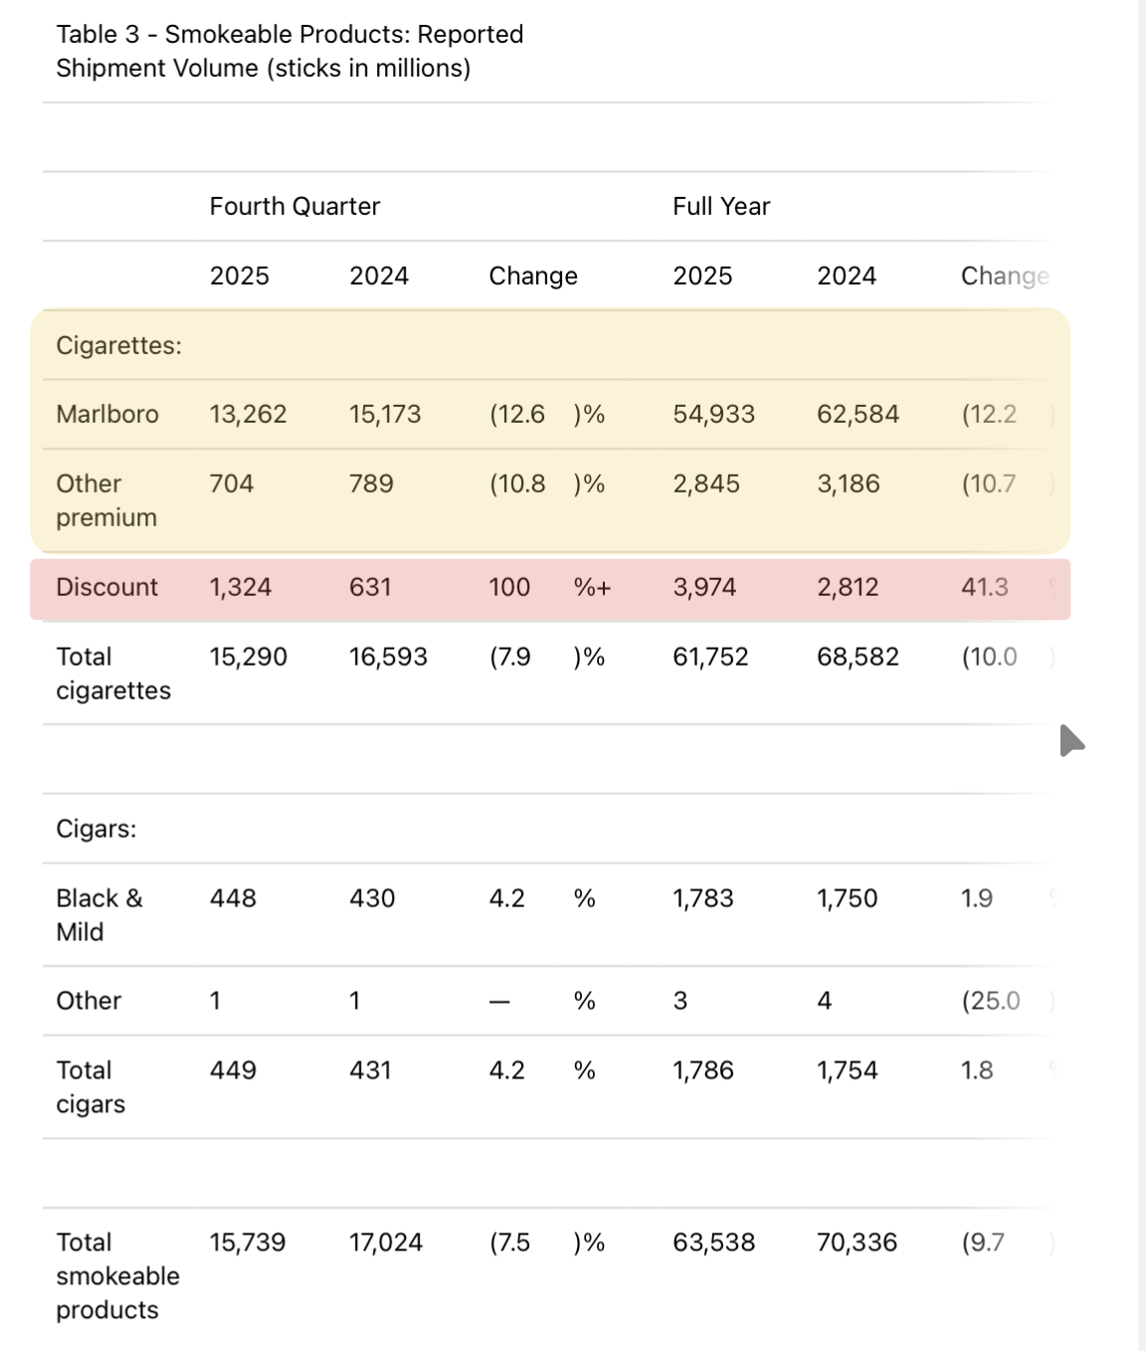This screenshot has height=1351, width=1146.
Task: Click the vertical scrollbar strip on the right edge
Action: 1142,675
